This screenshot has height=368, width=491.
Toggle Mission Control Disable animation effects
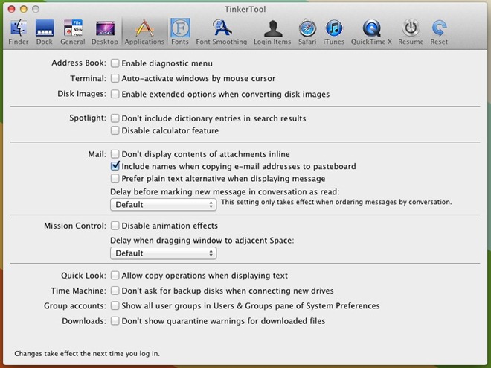[x=115, y=226]
